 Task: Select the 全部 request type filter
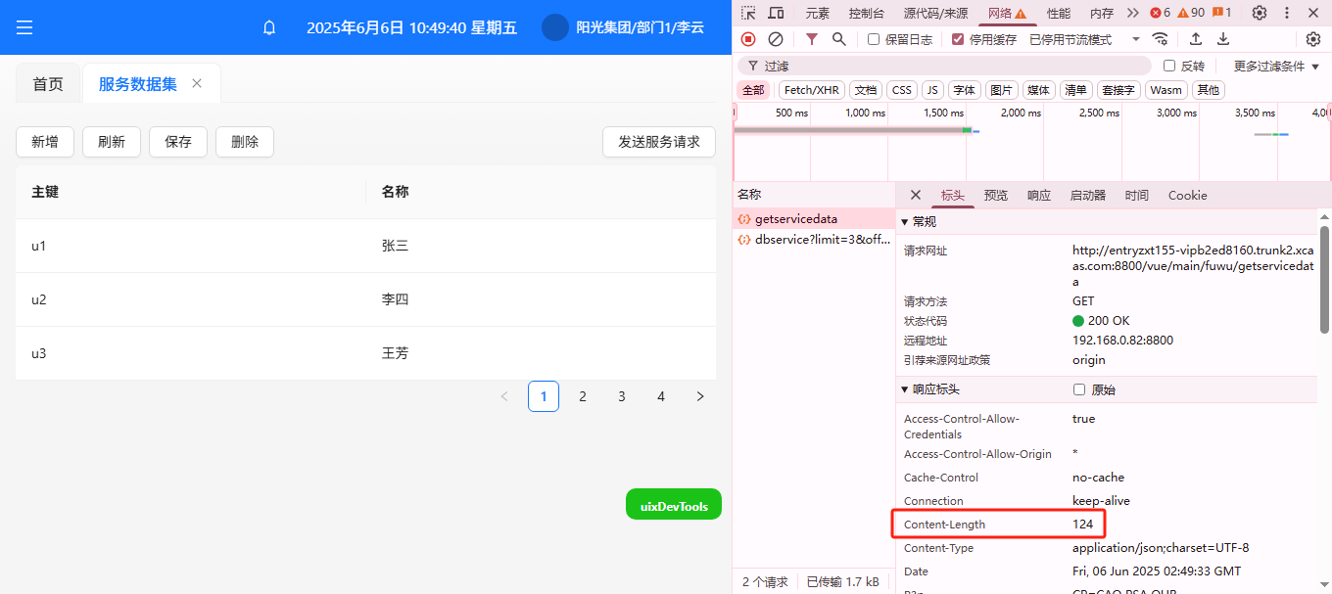pos(752,90)
